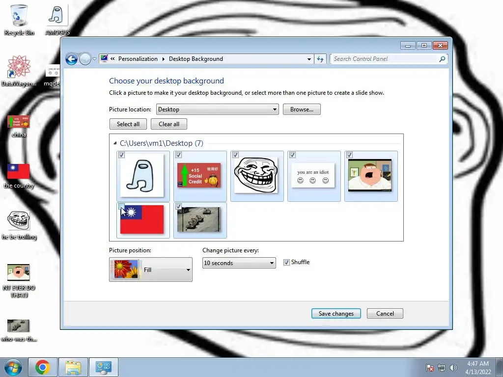Click the arrow after Personalization breadcrumb
Image resolution: width=503 pixels, height=377 pixels.
163,59
